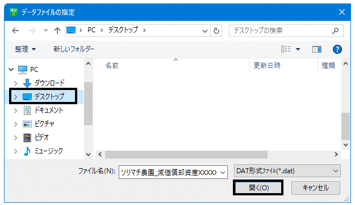Image resolution: width=355 pixels, height=205 pixels.
Task: Open the DAT形式ファイル type dropdown
Action: pyautogui.click(x=287, y=171)
